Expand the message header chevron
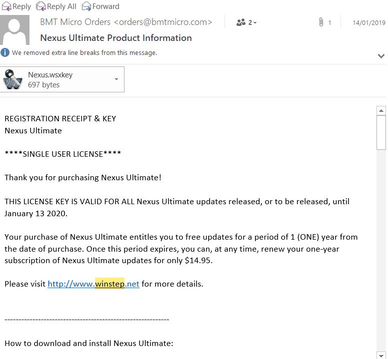Image resolution: width=388 pixels, height=359 pixels. pyautogui.click(x=381, y=56)
